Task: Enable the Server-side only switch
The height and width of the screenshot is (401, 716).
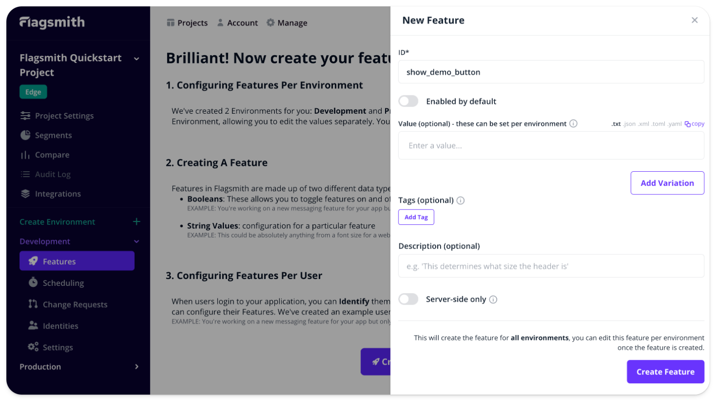Action: click(408, 299)
